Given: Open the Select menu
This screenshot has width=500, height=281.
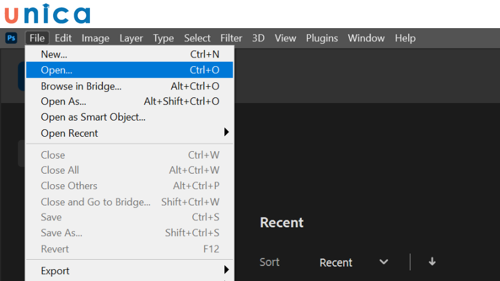Looking at the screenshot, I should 197,38.
